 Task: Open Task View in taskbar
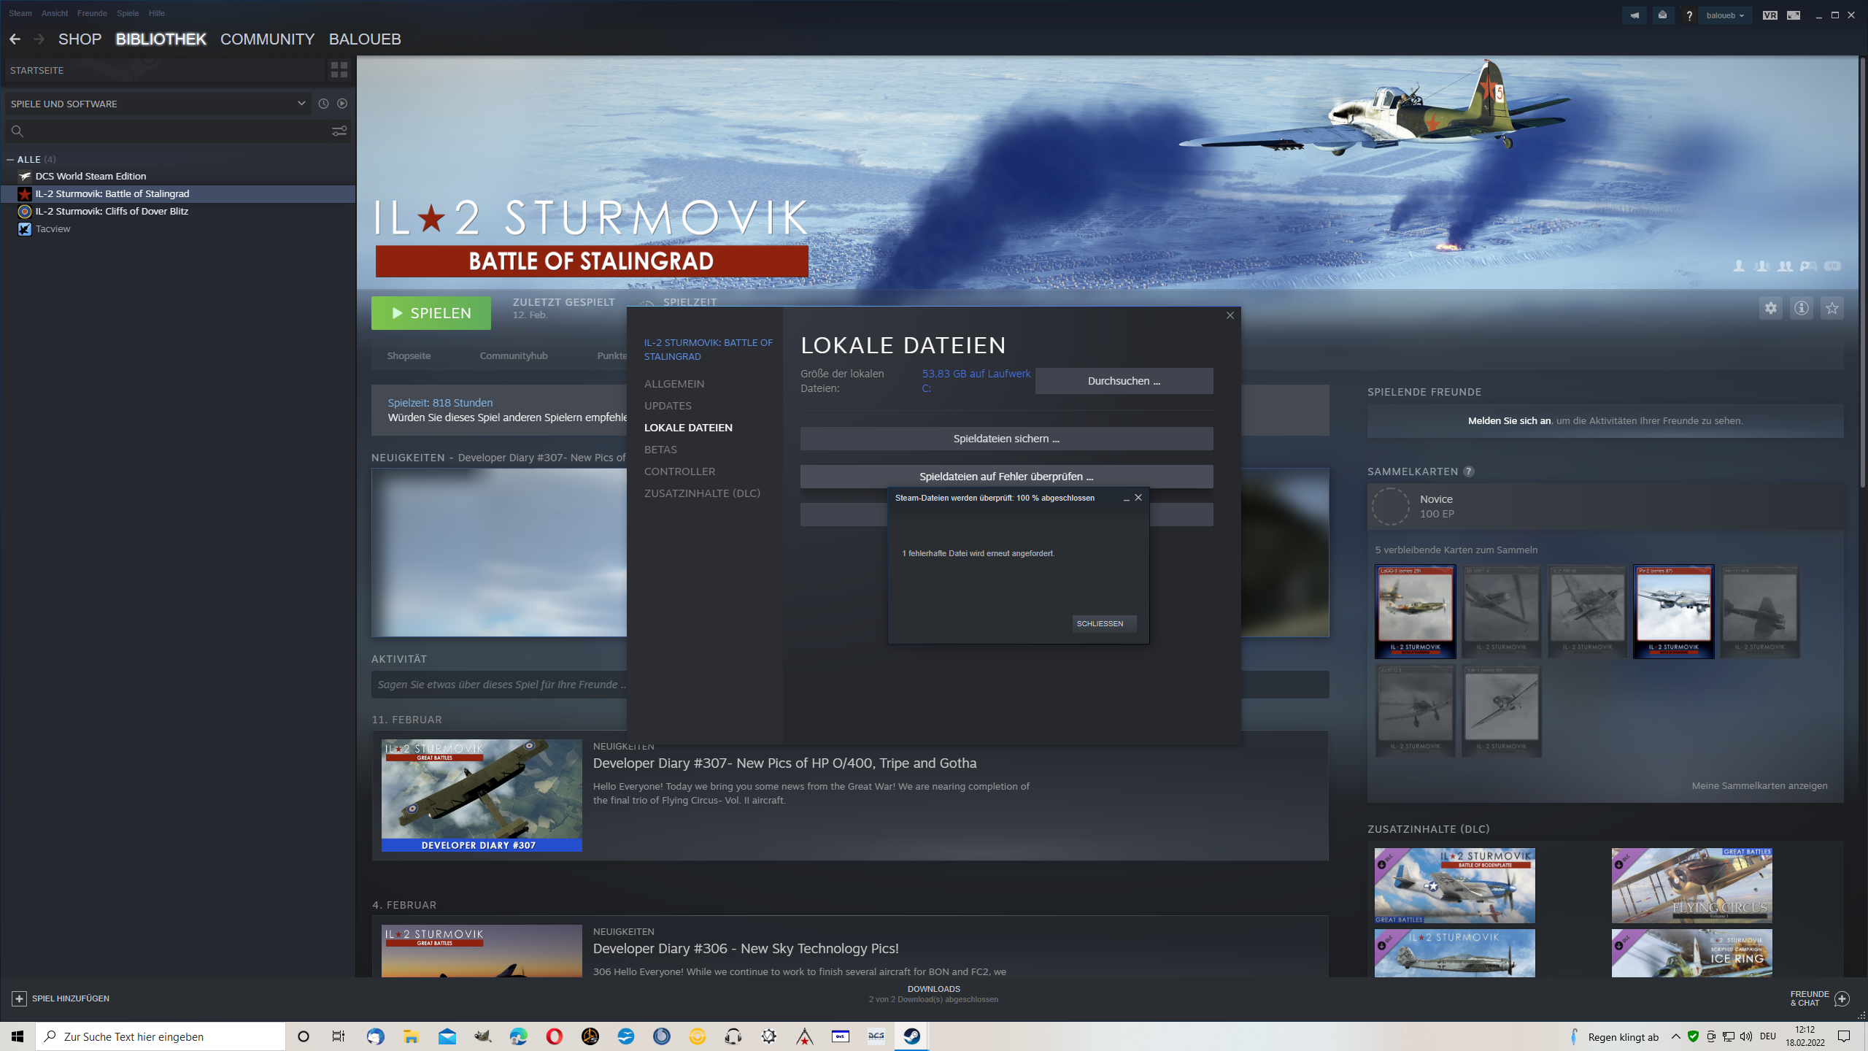[339, 1036]
